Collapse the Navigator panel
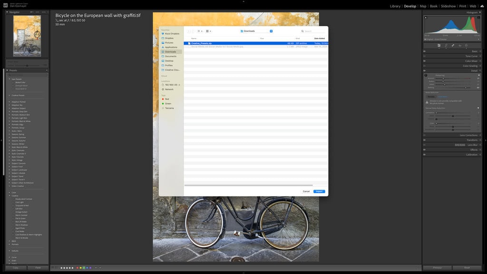The height and width of the screenshot is (274, 487). [x=7, y=12]
